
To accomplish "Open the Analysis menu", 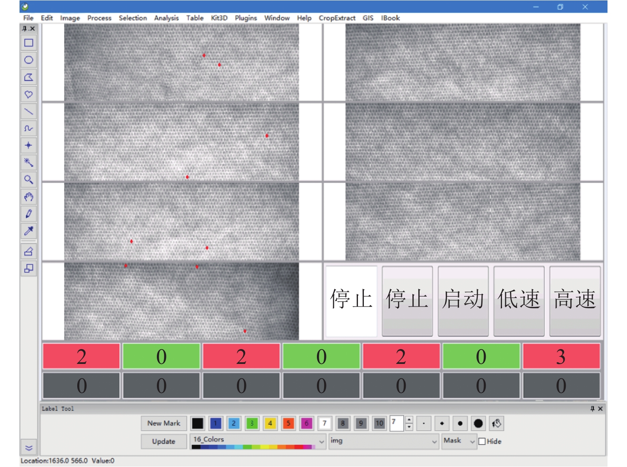I will click(166, 18).
